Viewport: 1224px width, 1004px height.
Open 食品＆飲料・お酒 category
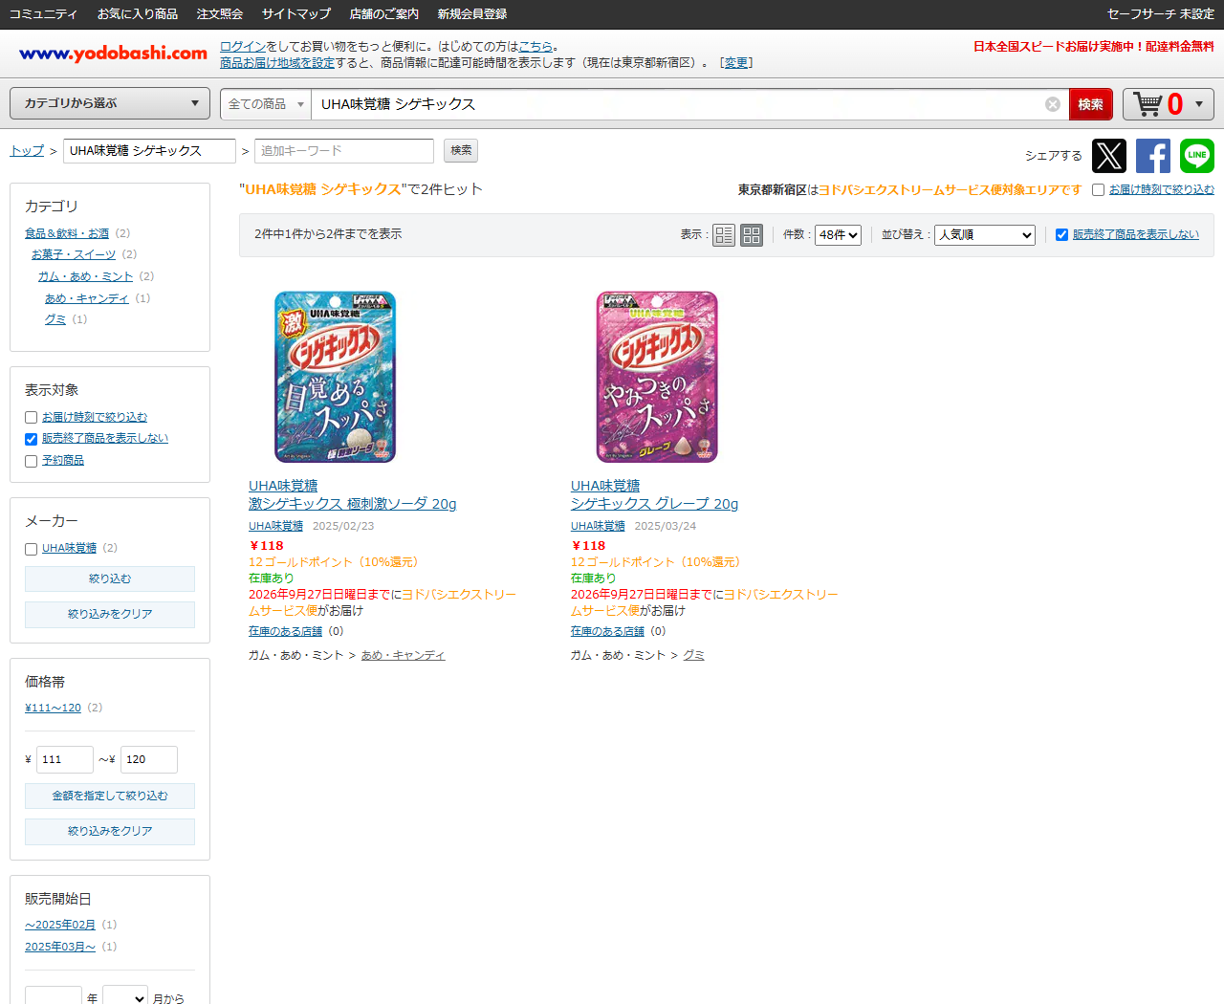[x=67, y=233]
